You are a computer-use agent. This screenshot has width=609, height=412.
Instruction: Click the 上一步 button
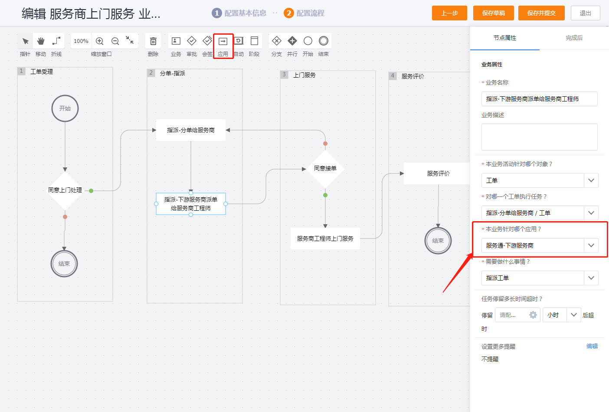pyautogui.click(x=449, y=13)
